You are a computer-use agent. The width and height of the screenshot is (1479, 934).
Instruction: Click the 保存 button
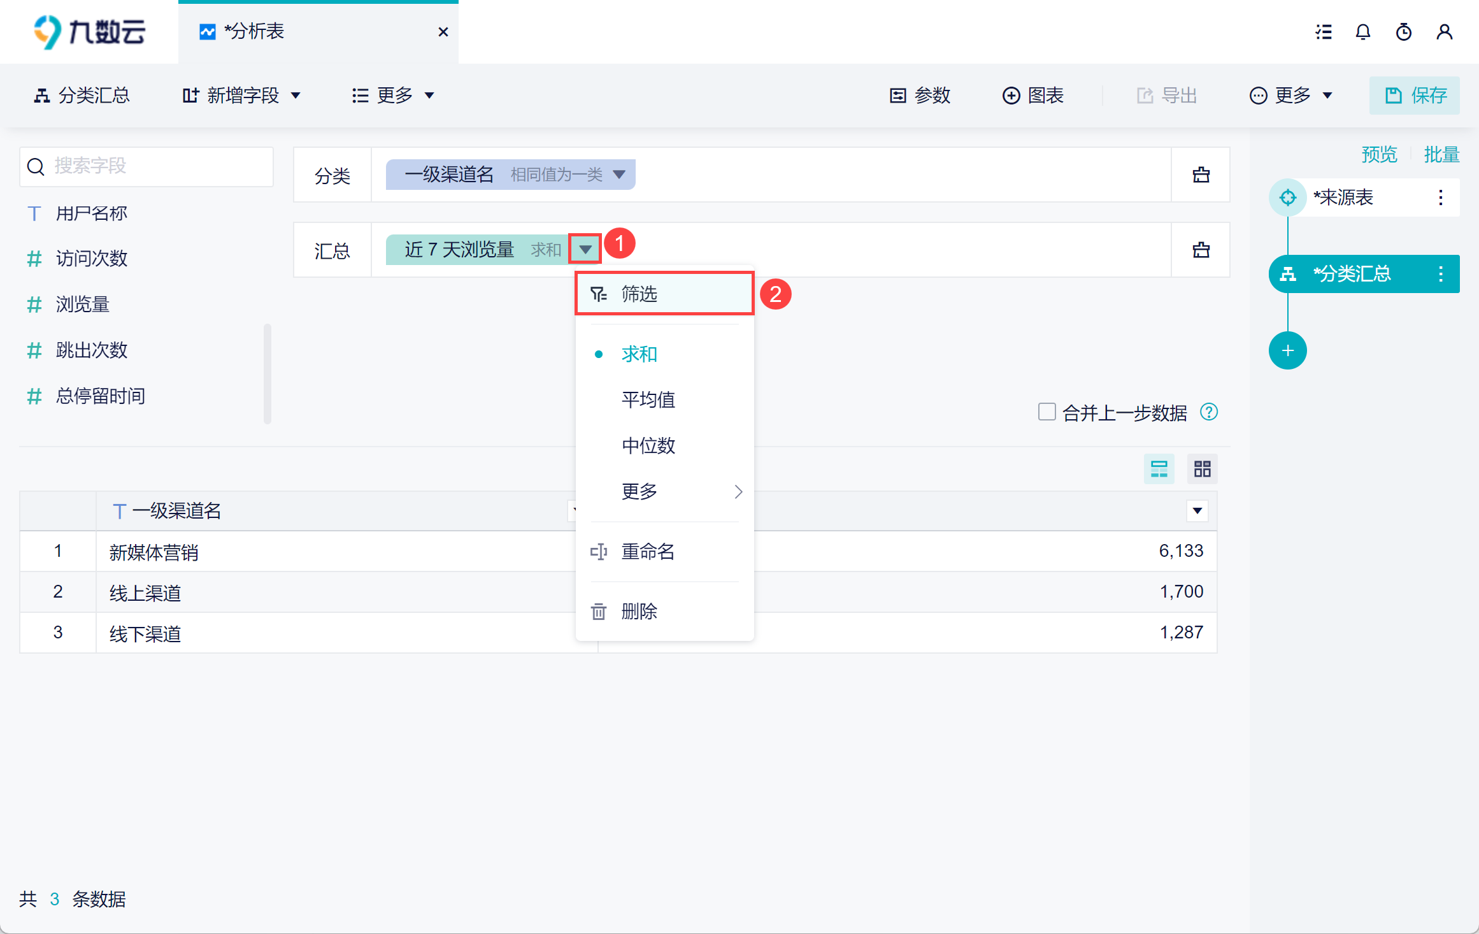point(1415,96)
